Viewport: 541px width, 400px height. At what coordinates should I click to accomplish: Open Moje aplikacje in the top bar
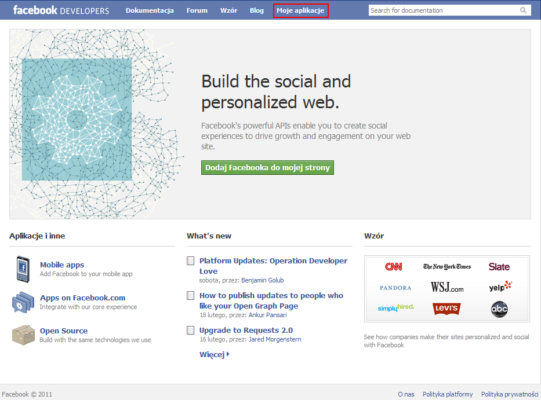coord(300,10)
